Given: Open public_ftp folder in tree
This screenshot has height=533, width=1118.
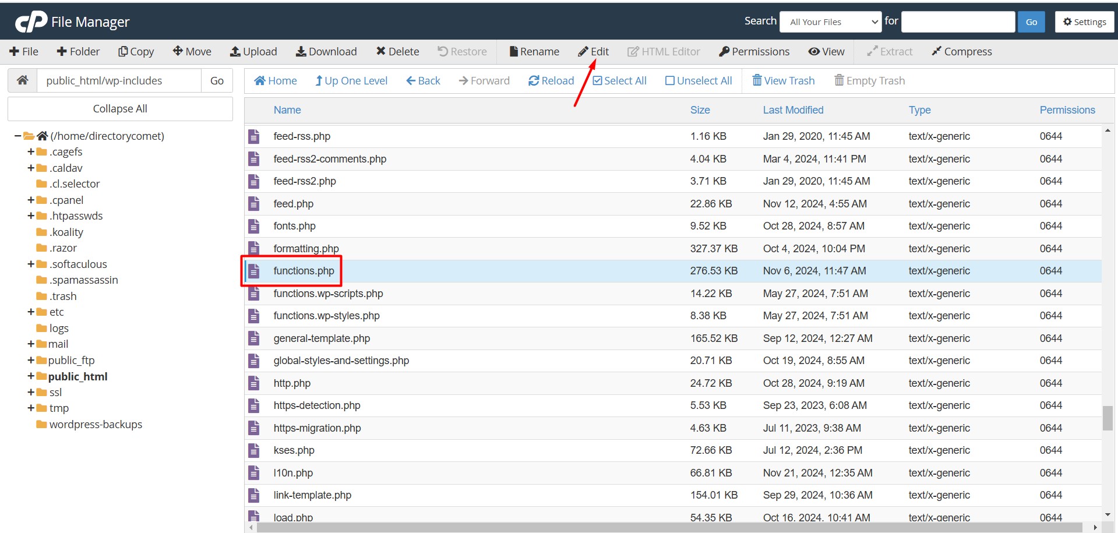Looking at the screenshot, I should point(65,360).
